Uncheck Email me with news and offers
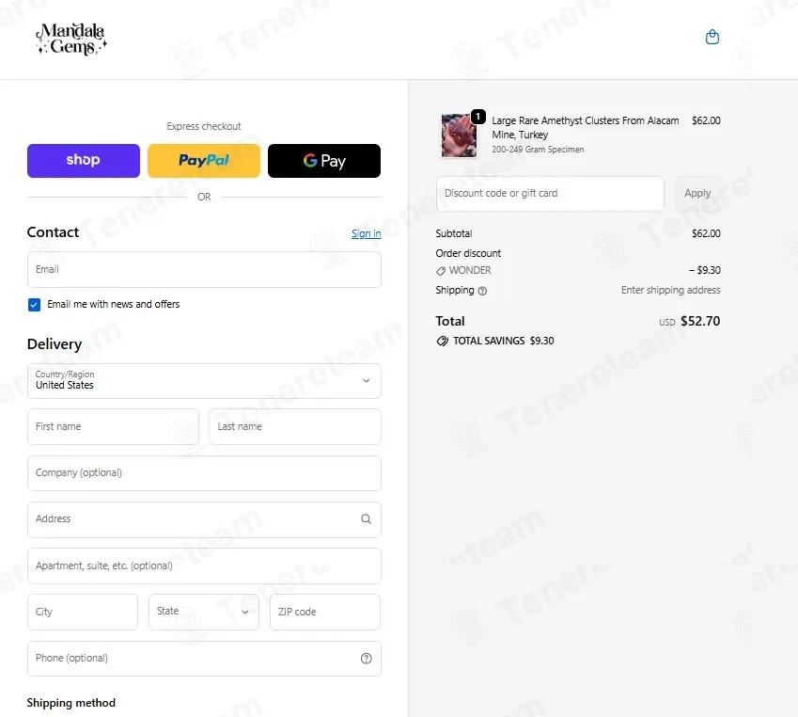This screenshot has height=717, width=798. pos(34,305)
